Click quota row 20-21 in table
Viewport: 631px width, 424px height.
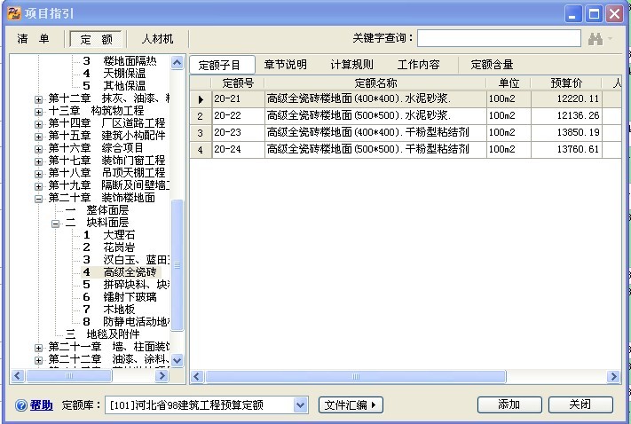[406, 99]
